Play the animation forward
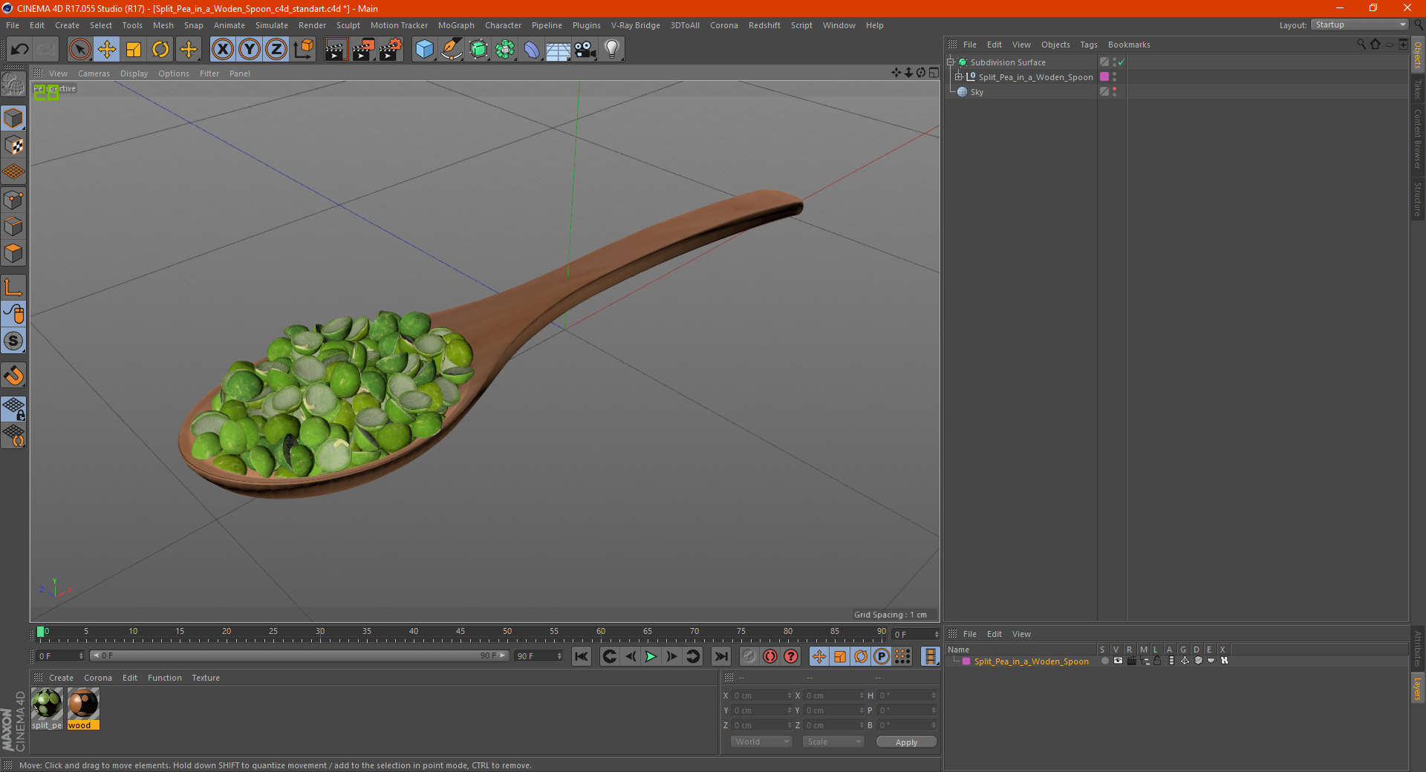 (651, 656)
